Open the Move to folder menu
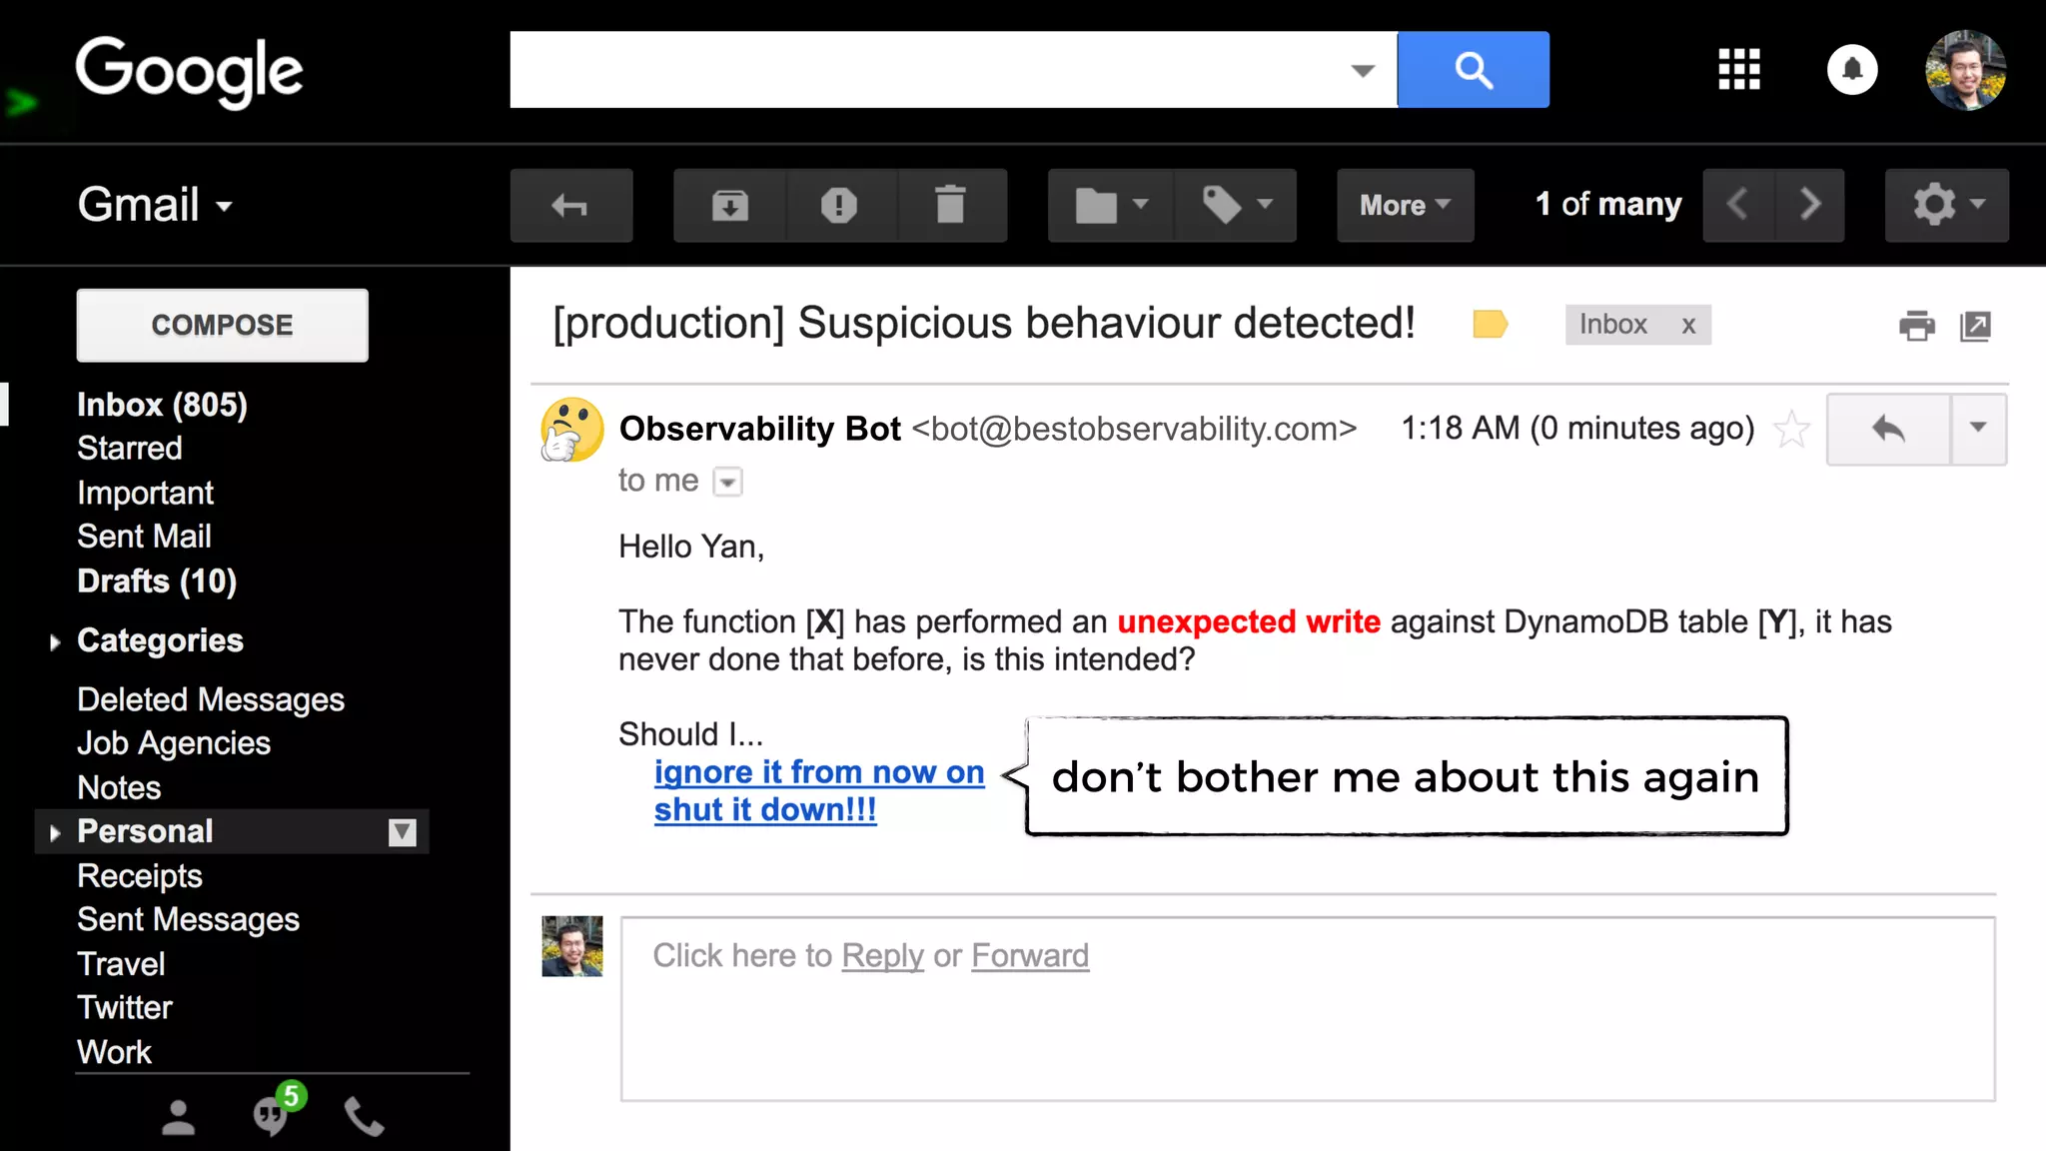This screenshot has height=1151, width=2046. coord(1111,206)
